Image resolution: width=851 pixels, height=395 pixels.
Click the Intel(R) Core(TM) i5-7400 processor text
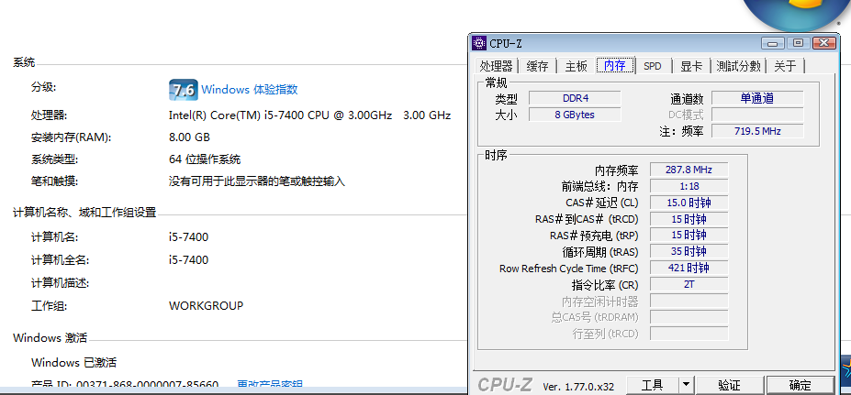(310, 115)
